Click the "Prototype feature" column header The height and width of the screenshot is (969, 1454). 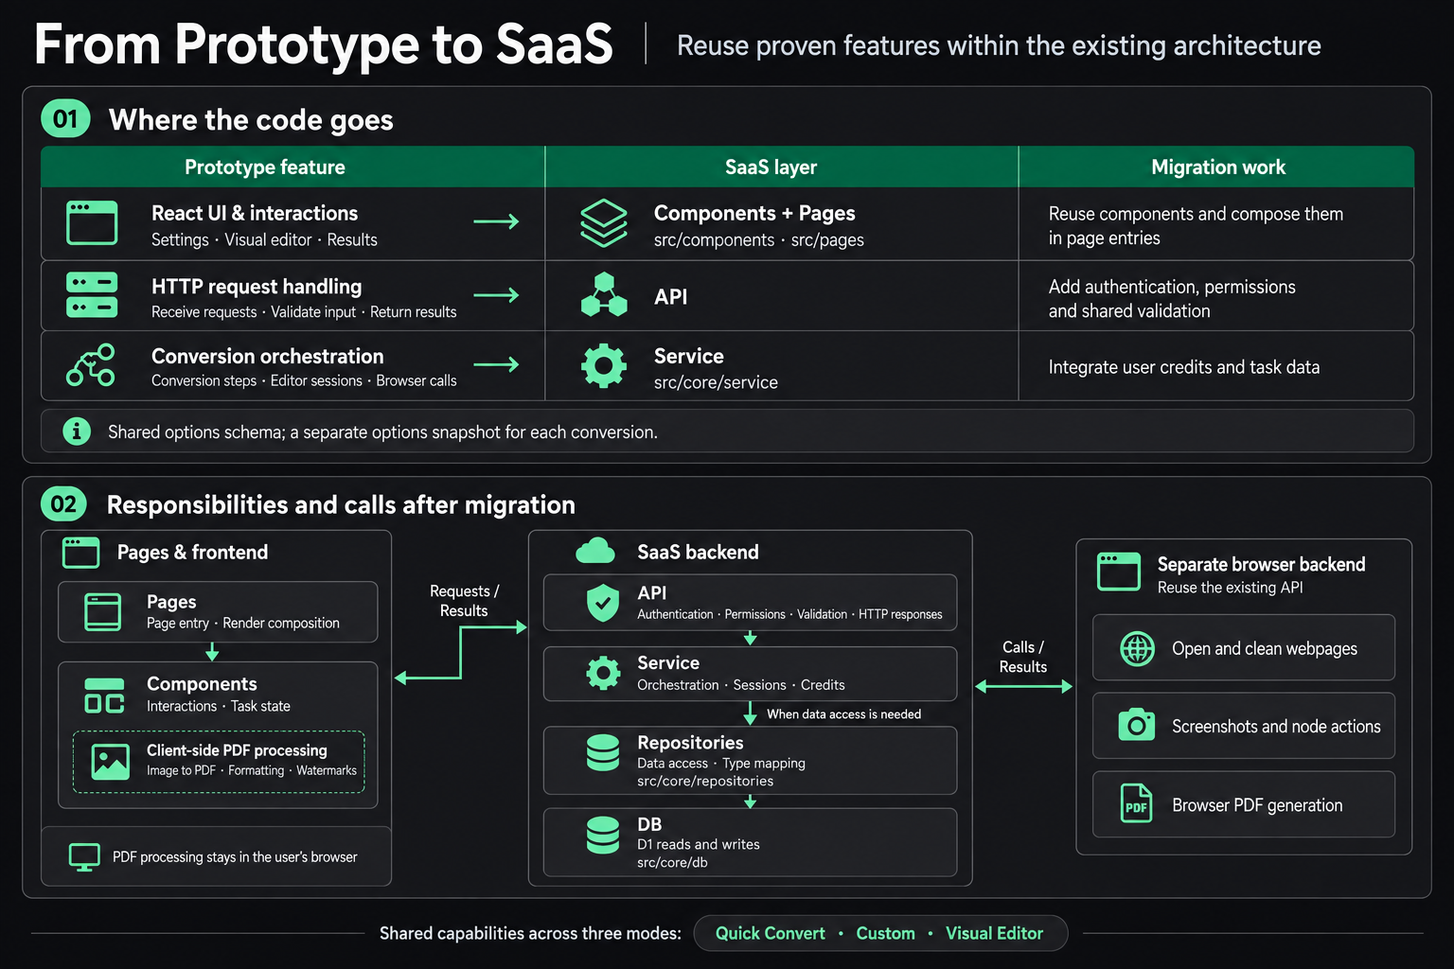265,167
